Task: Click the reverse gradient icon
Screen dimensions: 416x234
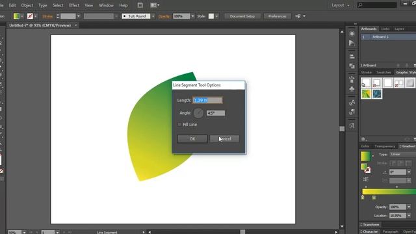Action: point(365,179)
